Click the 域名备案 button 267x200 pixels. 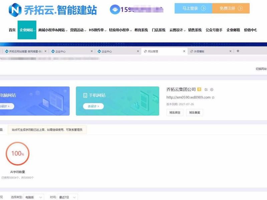pos(195,112)
